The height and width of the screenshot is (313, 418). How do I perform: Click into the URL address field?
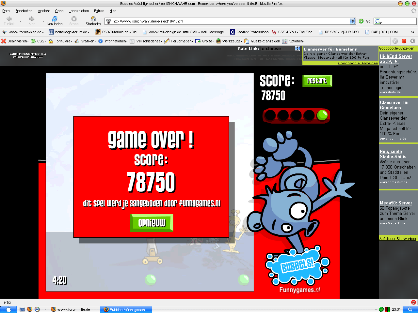(x=229, y=21)
